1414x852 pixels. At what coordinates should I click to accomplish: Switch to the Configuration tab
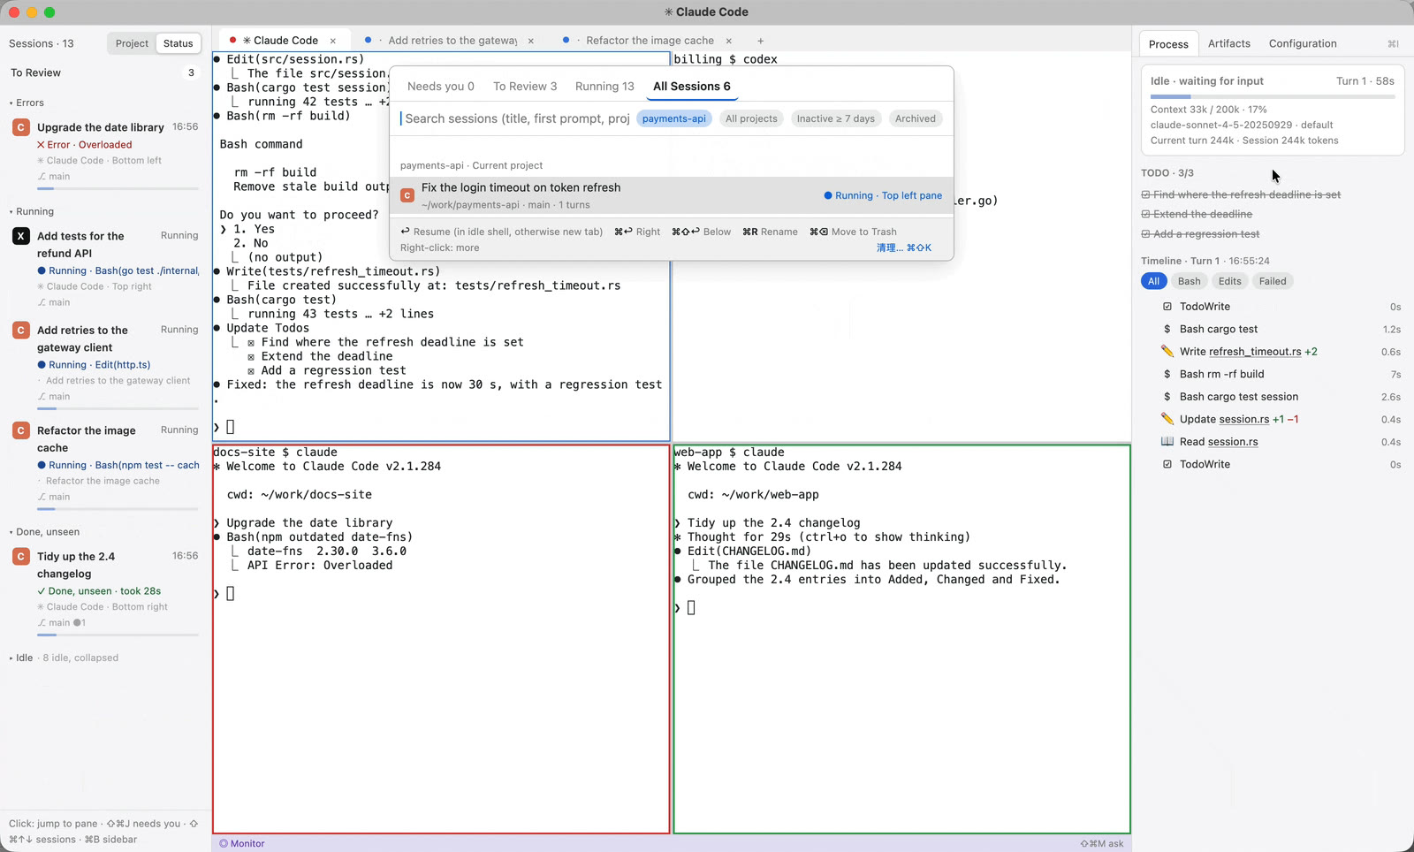click(1302, 43)
